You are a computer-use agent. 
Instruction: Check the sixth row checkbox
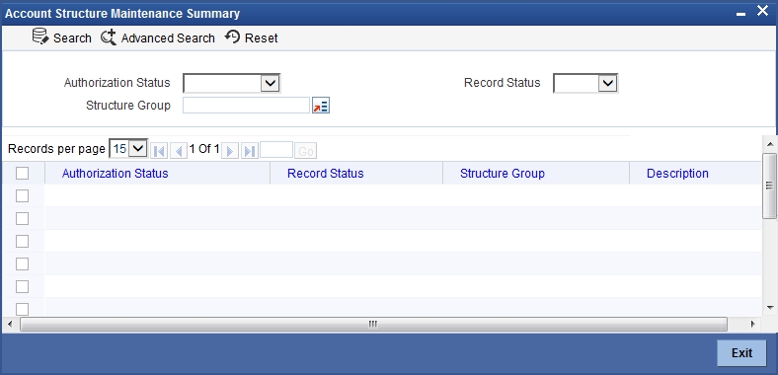(23, 309)
